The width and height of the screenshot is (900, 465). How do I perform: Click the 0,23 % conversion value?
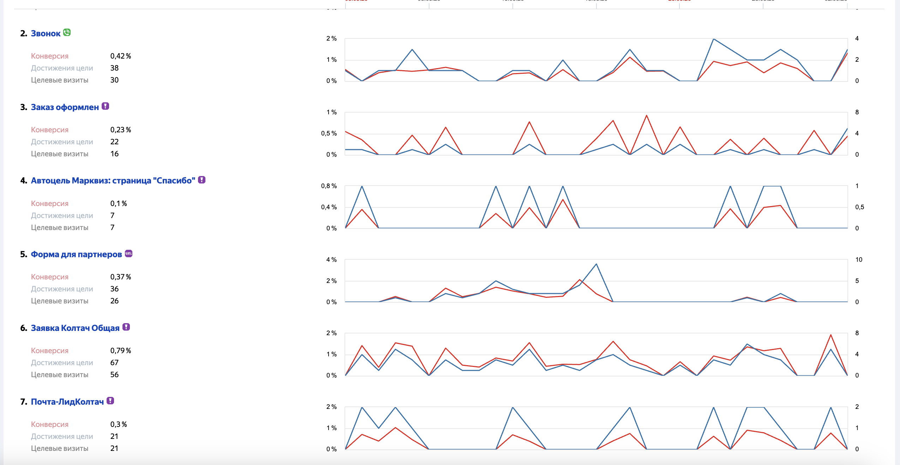tap(121, 130)
